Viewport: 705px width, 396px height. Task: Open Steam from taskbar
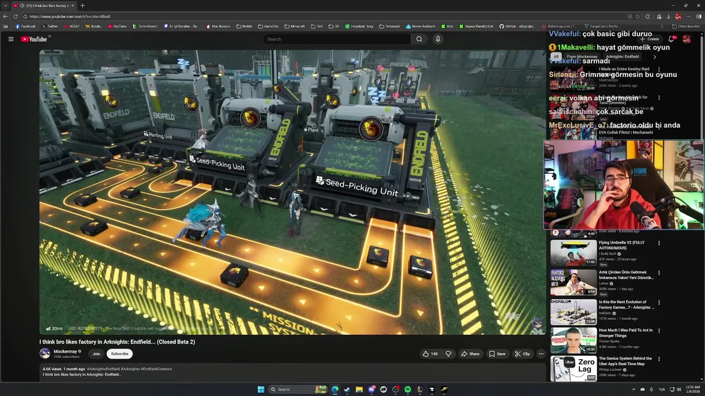point(347,389)
